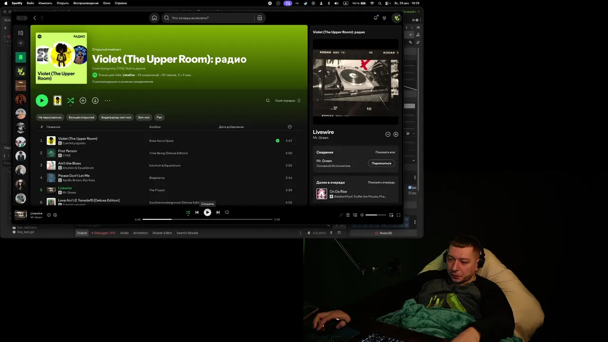Toggle repeat in bottom player
This screenshot has height=342, width=608.
[227, 212]
